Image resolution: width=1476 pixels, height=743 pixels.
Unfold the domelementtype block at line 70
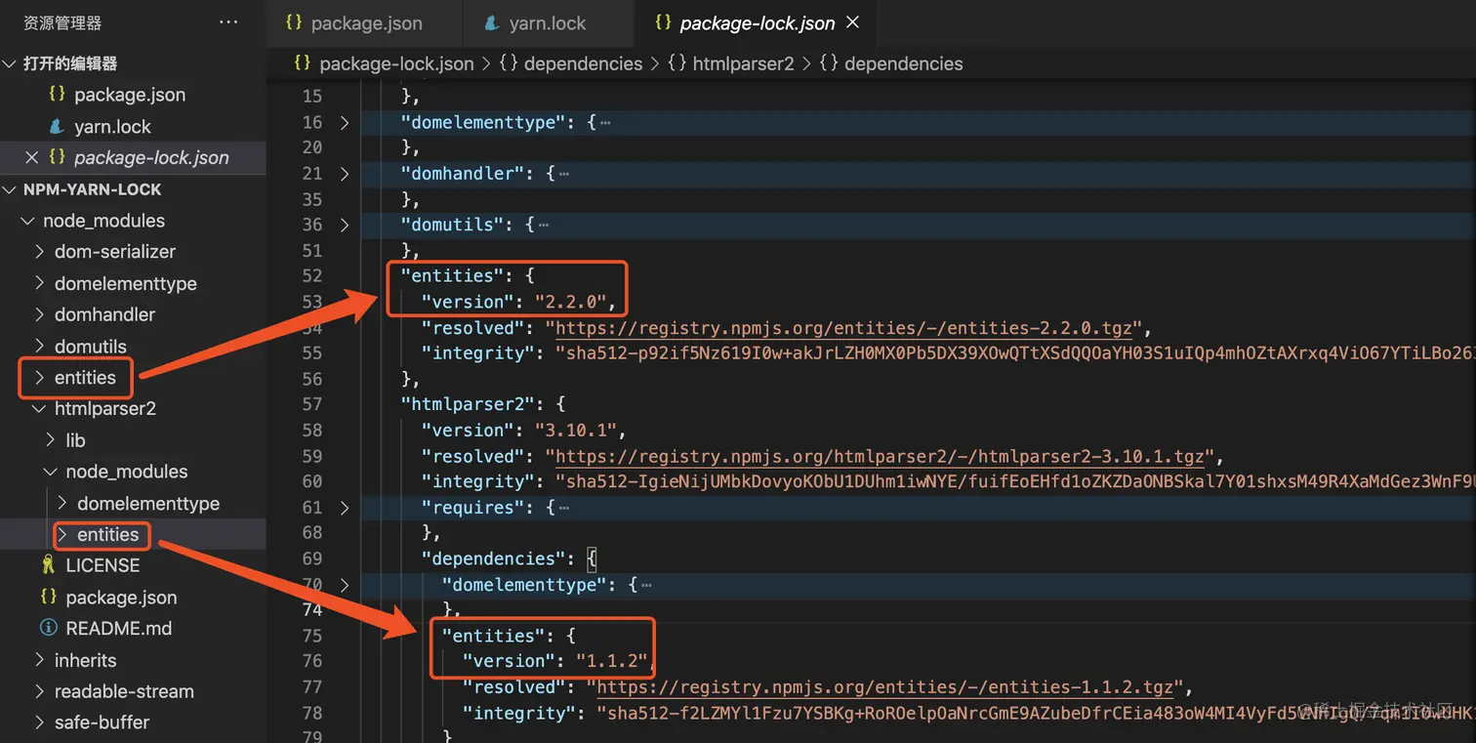click(x=344, y=585)
